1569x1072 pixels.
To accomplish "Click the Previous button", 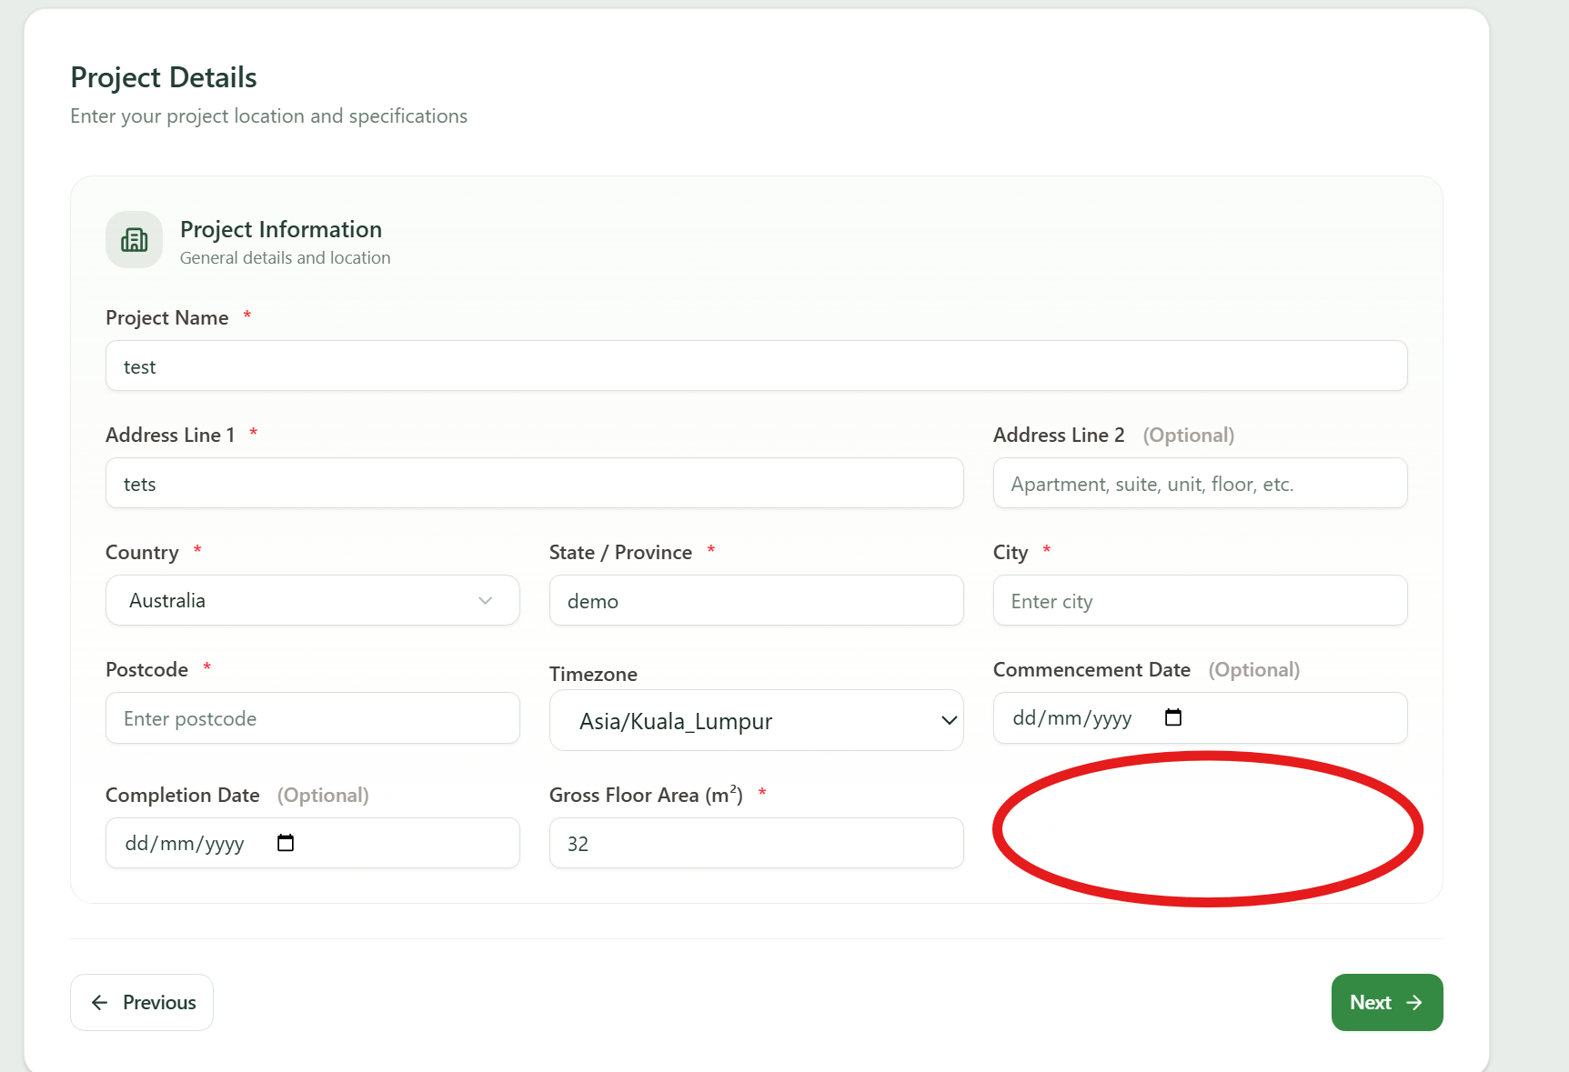I will [142, 1002].
